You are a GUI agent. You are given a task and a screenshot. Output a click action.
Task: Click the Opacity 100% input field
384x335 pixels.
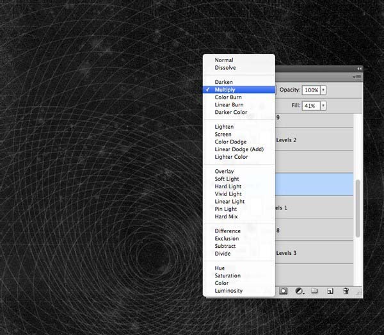(x=311, y=90)
